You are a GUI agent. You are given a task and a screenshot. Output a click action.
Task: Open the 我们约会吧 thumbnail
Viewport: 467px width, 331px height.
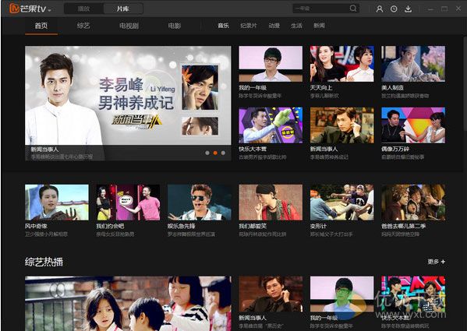click(128, 202)
